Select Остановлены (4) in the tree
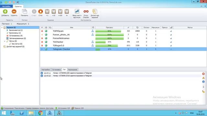This screenshot has height=116, width=207. point(16,36)
